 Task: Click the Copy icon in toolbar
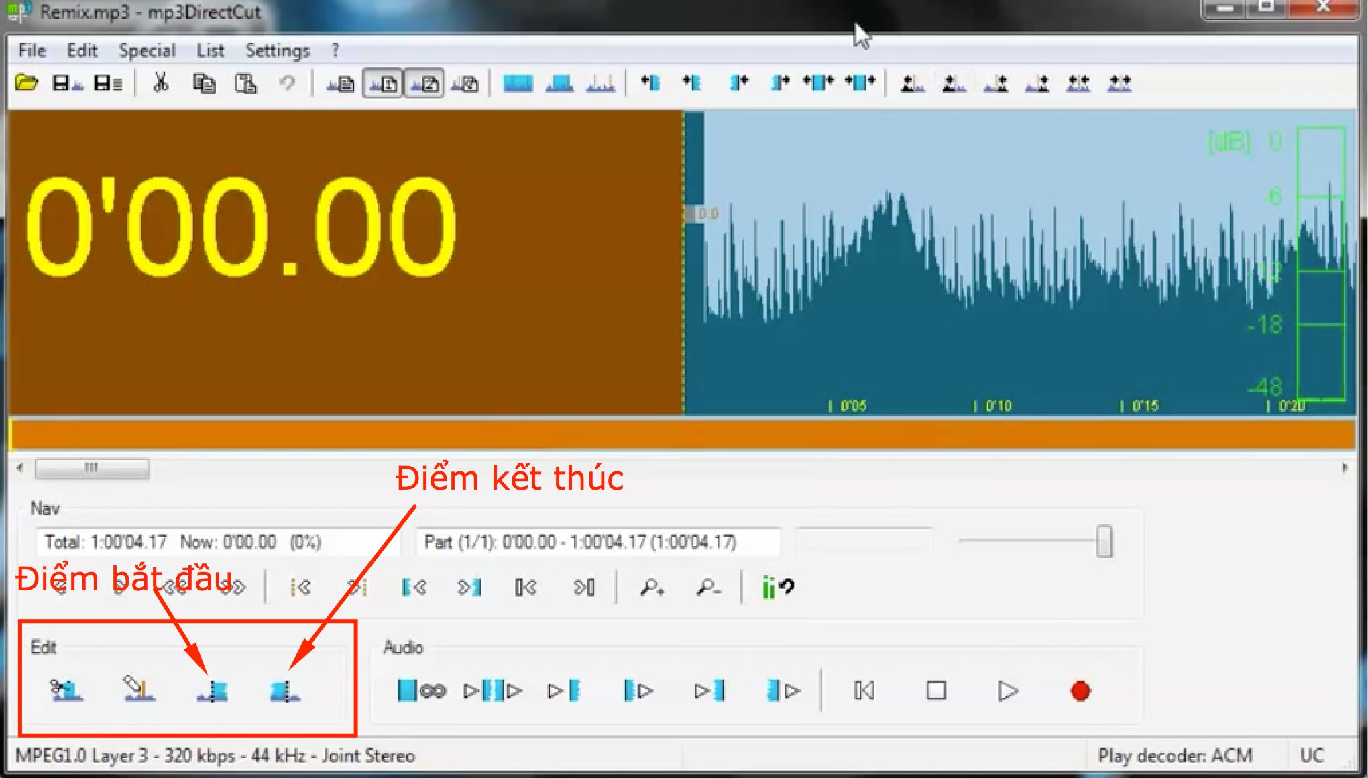click(204, 83)
